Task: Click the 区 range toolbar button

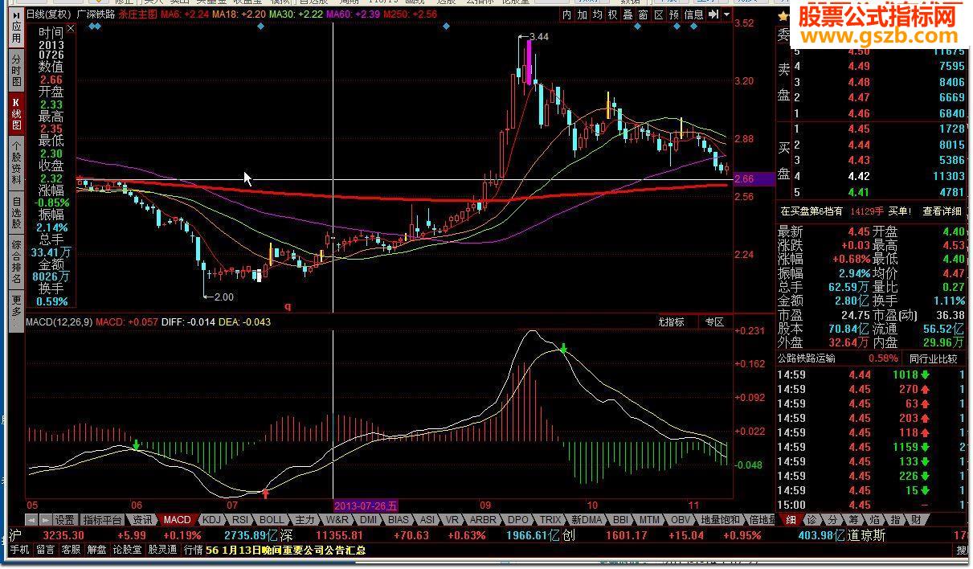Action: tap(659, 14)
